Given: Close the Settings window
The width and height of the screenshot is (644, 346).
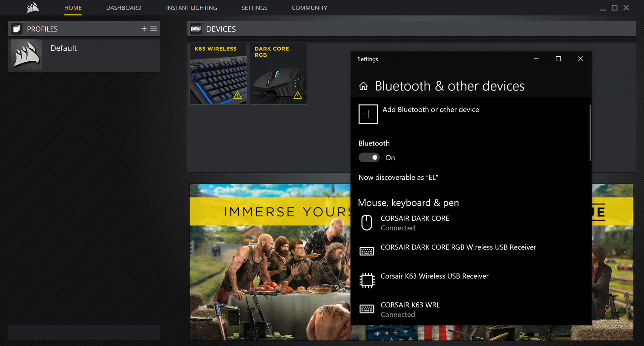Looking at the screenshot, I should tap(580, 59).
